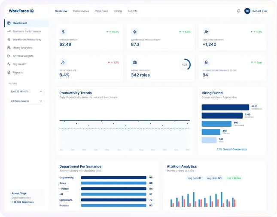
Task: Switch to the Reports top tab
Action: pos(133,11)
